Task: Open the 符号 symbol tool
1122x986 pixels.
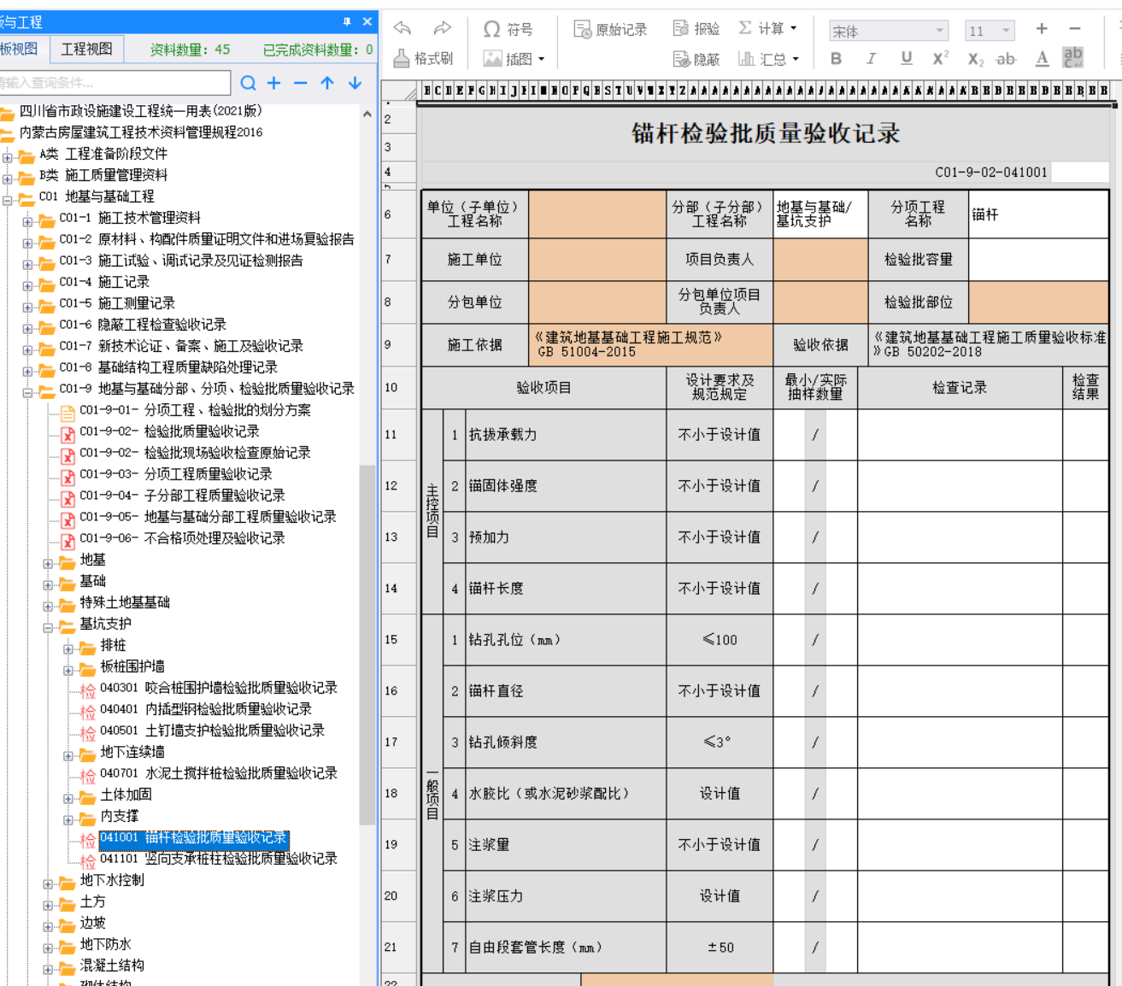Action: [508, 29]
